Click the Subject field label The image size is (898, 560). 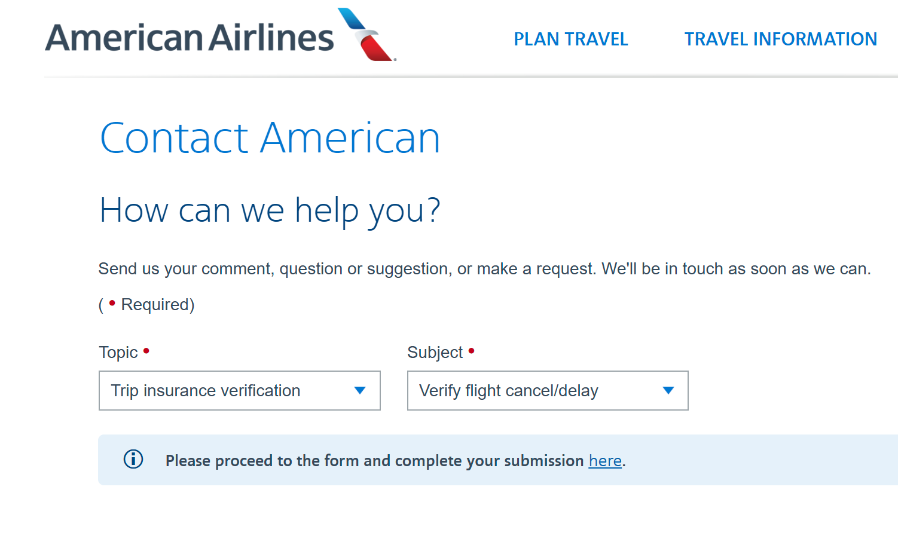click(x=435, y=353)
